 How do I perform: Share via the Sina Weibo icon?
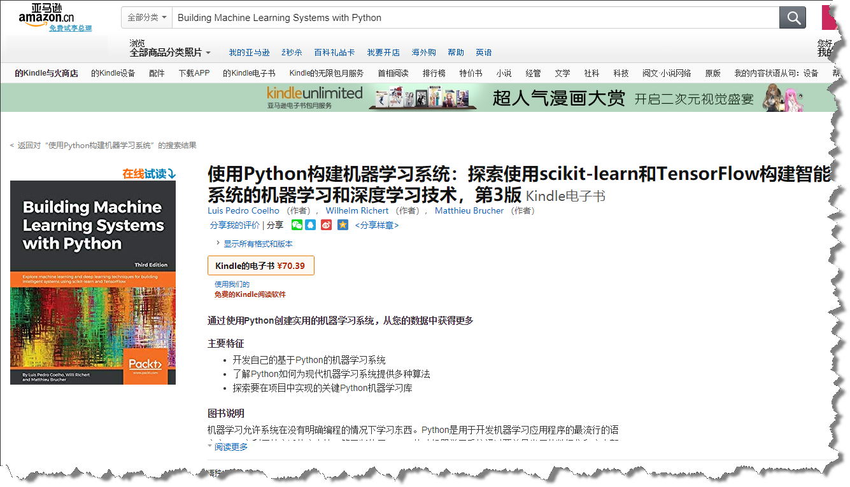click(x=326, y=224)
